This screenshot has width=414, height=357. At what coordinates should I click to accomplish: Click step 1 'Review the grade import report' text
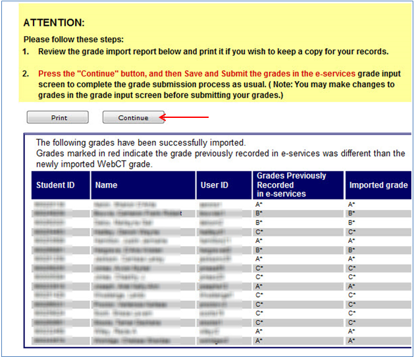(213, 51)
